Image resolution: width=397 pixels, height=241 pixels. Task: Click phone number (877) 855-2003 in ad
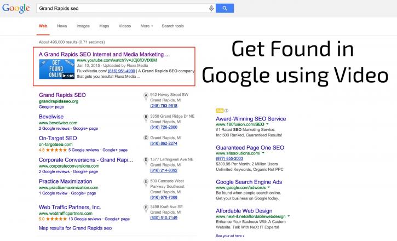(229, 158)
